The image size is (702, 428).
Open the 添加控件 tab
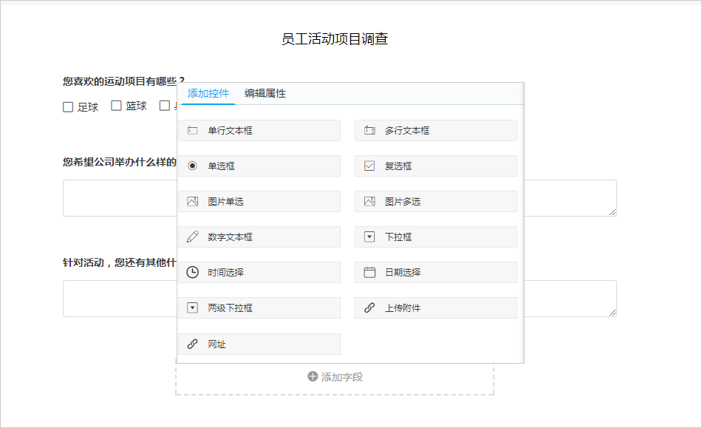208,94
